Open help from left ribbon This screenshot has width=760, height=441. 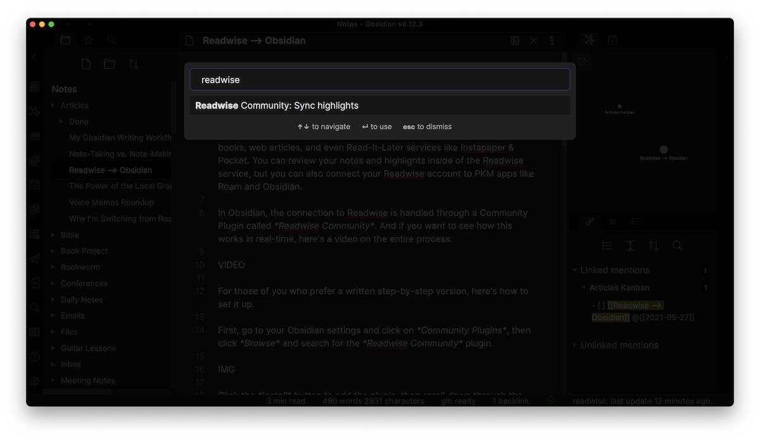(35, 357)
